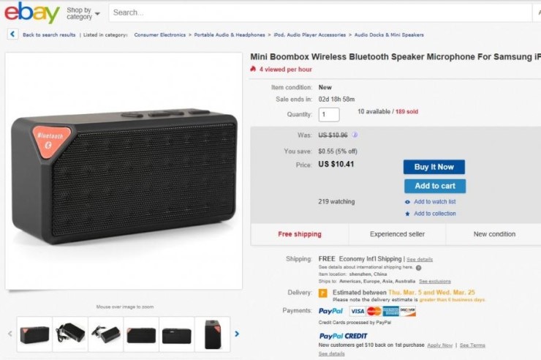Click in the eBay search box
This screenshot has width=541, height=360.
click(322, 12)
